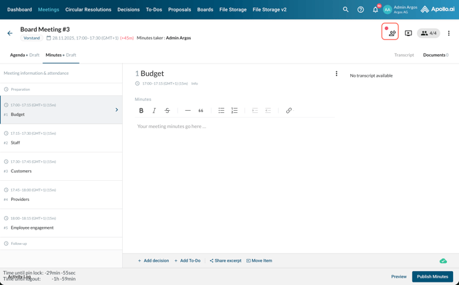This screenshot has height=285, width=459.
Task: Open the Budget item three-dot menu
Action: (336, 74)
